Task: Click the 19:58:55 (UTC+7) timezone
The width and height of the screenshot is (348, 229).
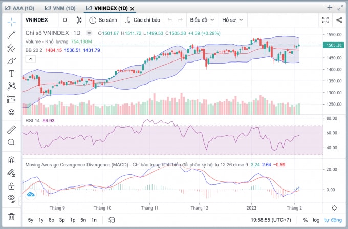Action: tap(271, 220)
